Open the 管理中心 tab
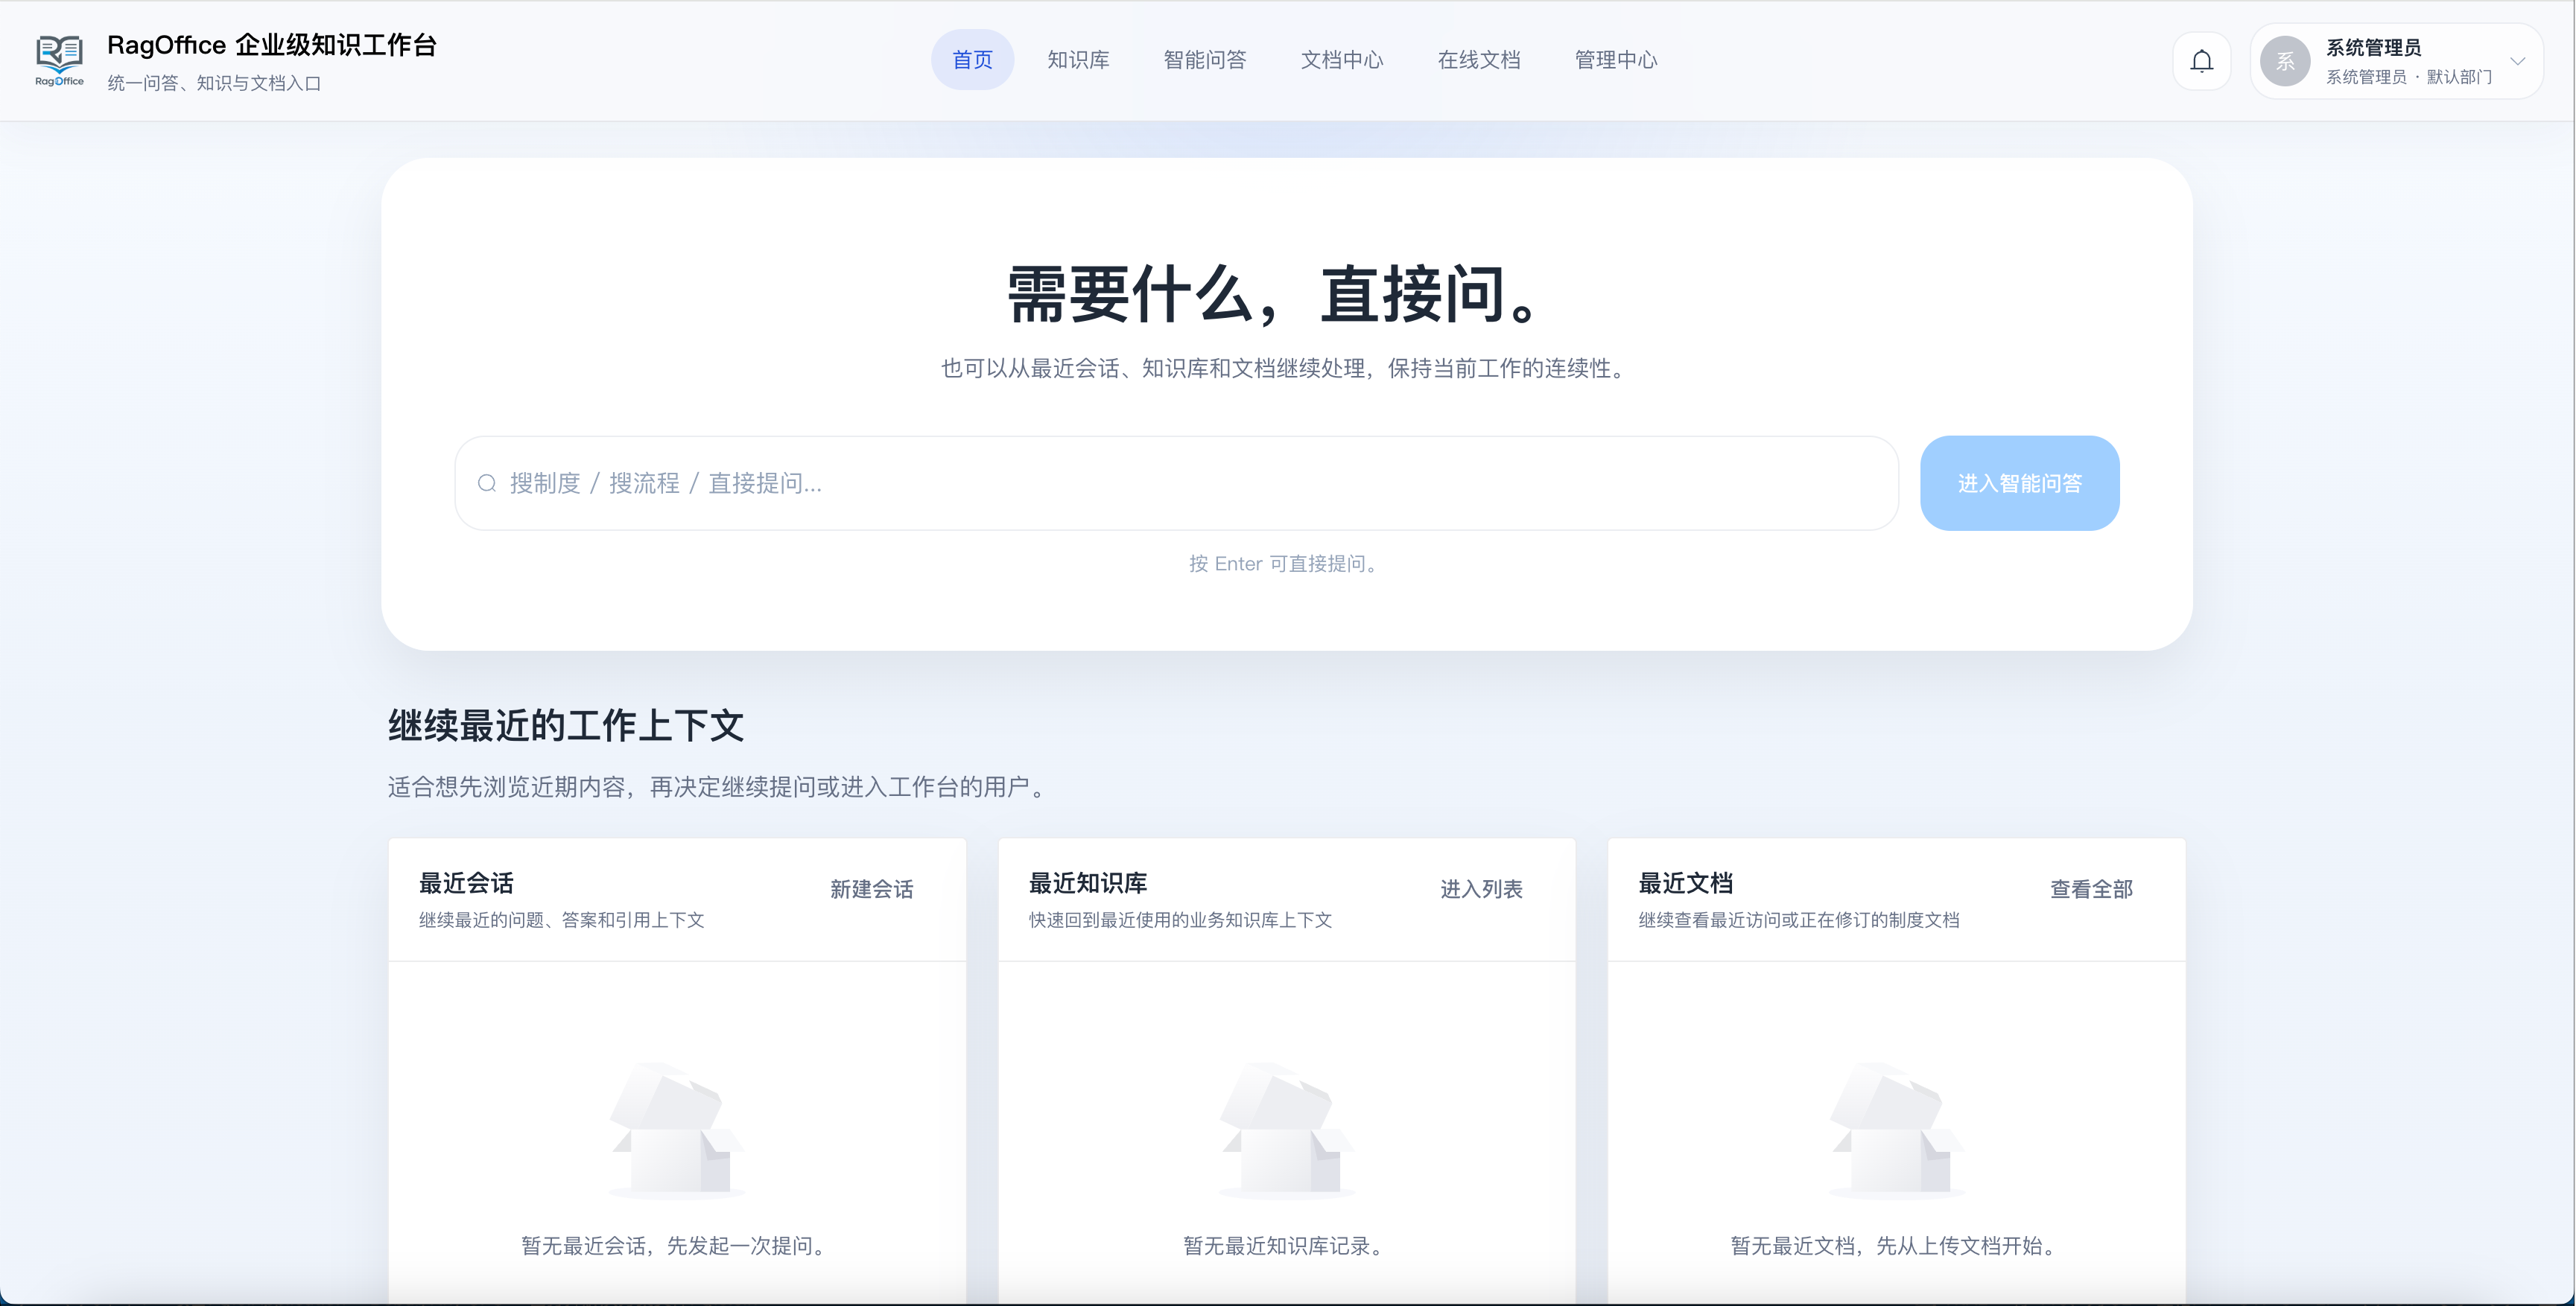Image resolution: width=2576 pixels, height=1306 pixels. 1615,60
